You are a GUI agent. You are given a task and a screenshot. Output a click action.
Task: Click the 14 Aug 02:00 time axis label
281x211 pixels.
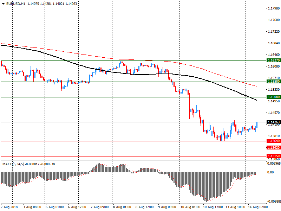[258, 207]
